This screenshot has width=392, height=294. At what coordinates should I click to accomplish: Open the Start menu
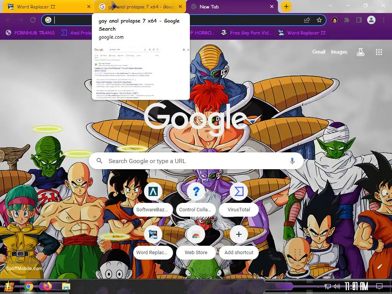pyautogui.click(x=9, y=286)
